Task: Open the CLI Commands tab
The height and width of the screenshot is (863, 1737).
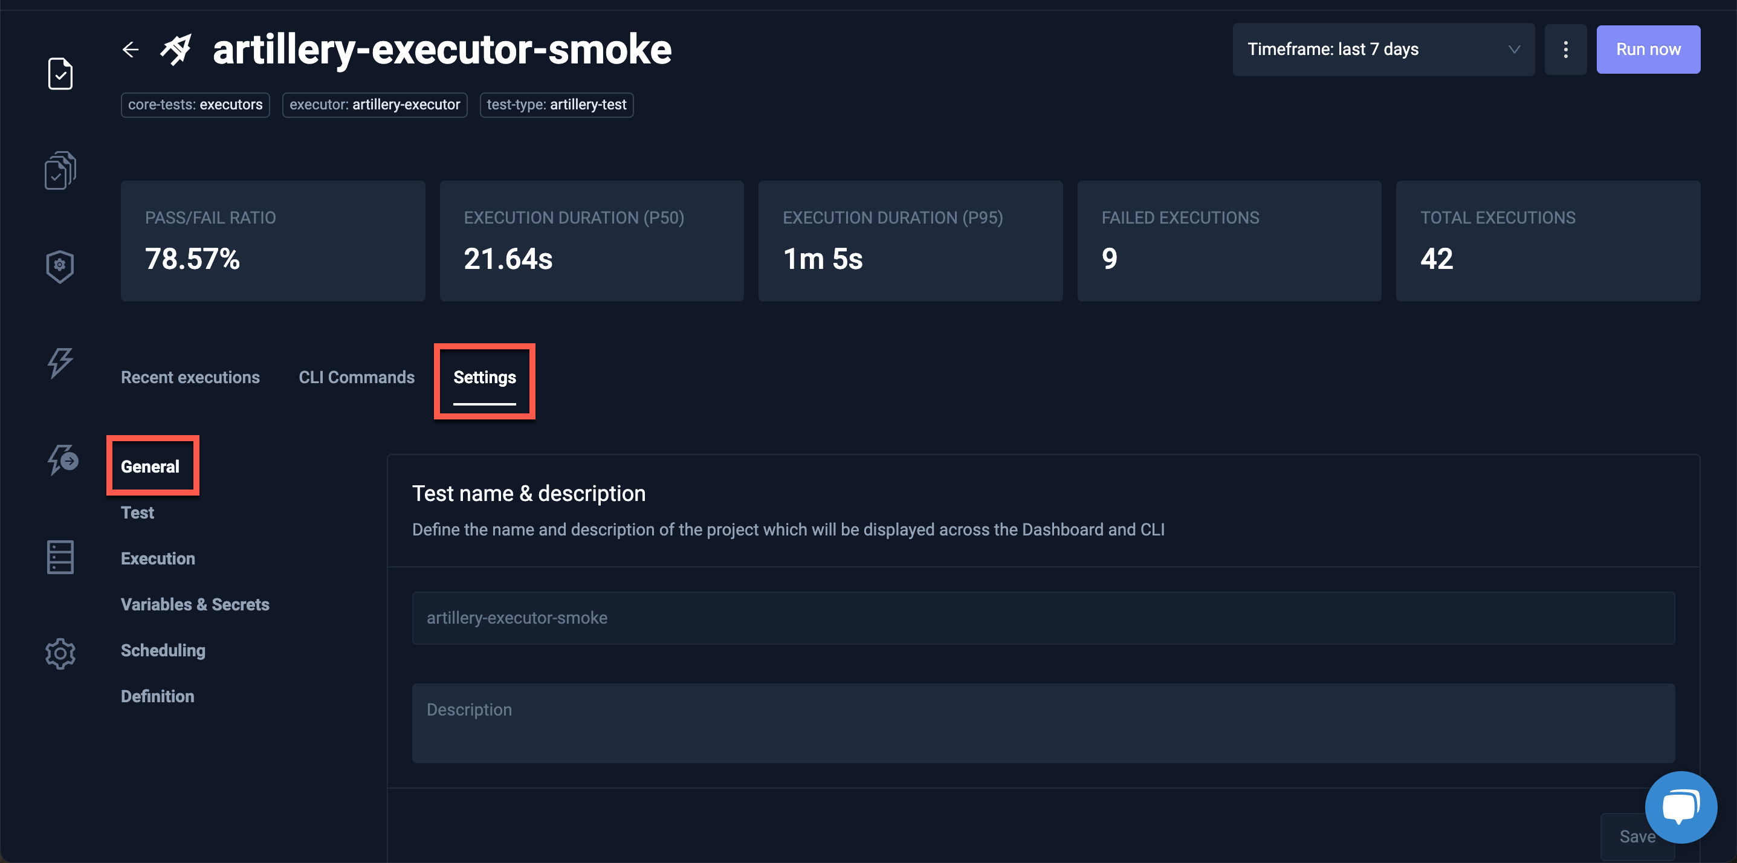Action: coord(356,377)
